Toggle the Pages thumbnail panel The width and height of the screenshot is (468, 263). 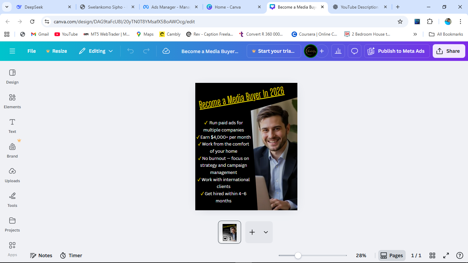(392, 255)
